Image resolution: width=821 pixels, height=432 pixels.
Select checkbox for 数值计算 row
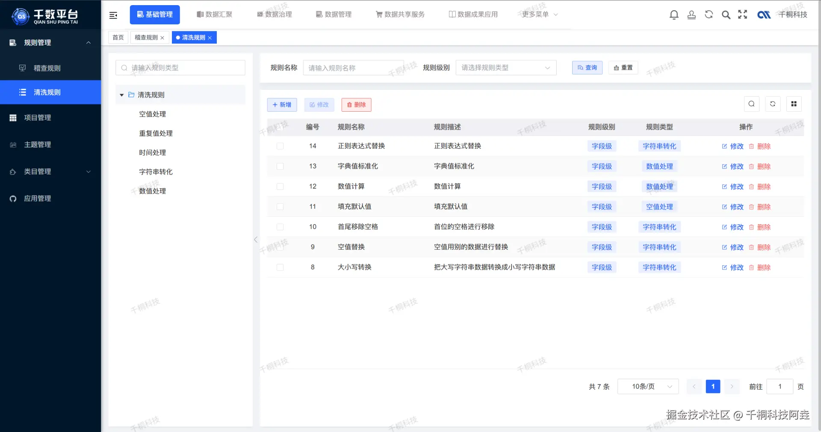pyautogui.click(x=280, y=186)
